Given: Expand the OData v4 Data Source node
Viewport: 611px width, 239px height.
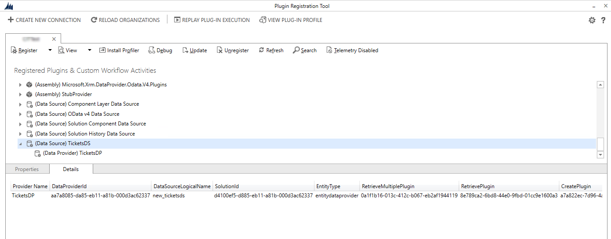Looking at the screenshot, I should pyautogui.click(x=20, y=114).
